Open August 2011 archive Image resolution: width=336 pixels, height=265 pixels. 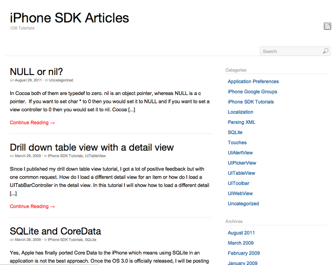tap(241, 233)
